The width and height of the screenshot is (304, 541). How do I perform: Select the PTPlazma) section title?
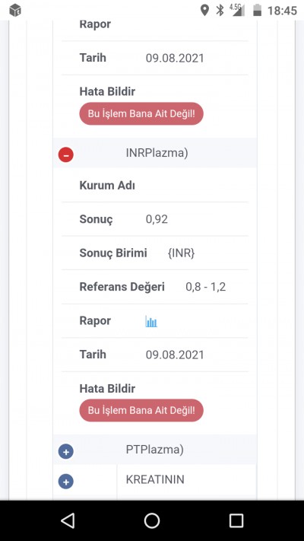click(155, 450)
